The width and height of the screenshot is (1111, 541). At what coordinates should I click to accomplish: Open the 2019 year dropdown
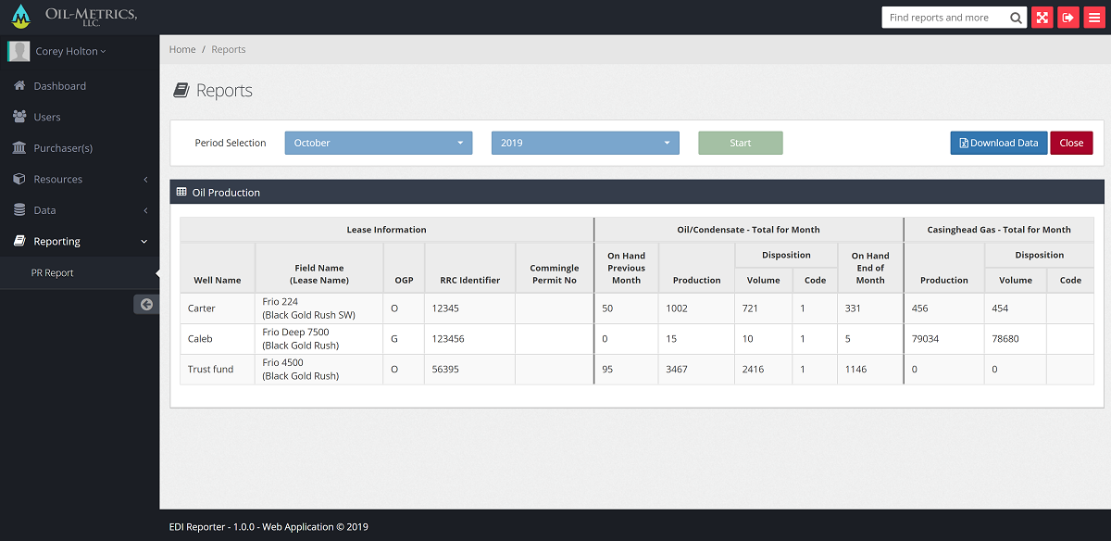[x=585, y=143]
